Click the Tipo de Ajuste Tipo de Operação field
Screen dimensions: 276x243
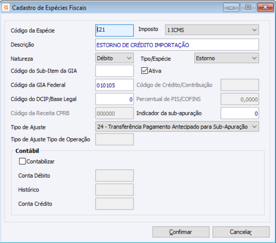click(x=114, y=139)
